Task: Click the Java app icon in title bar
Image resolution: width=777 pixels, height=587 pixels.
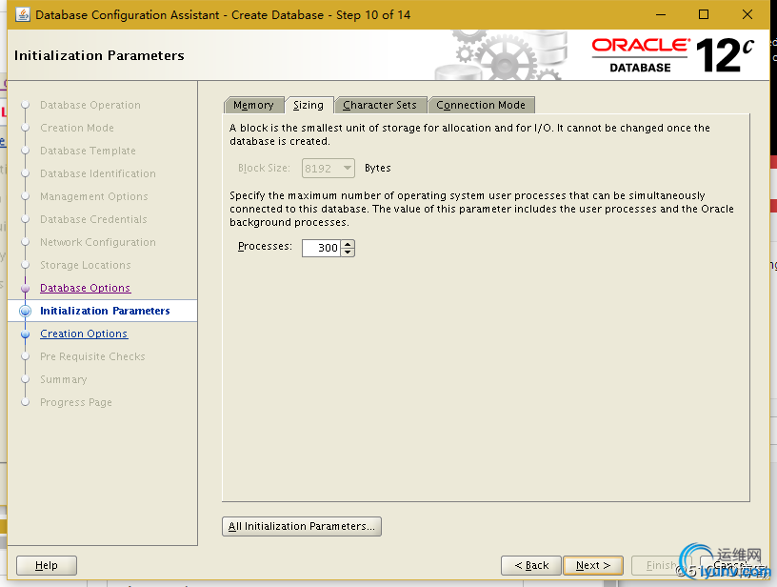Action: click(x=22, y=15)
